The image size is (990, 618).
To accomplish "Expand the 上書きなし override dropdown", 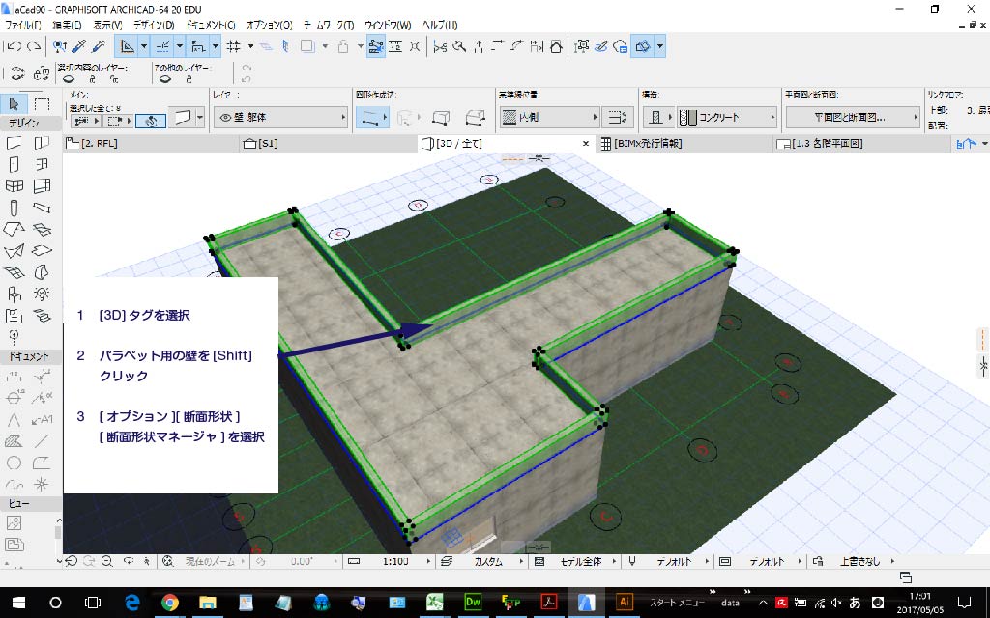I will point(892,561).
